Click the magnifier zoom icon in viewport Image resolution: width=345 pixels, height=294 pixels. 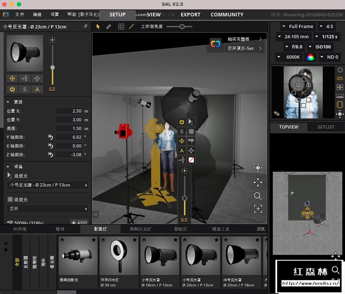pos(258,196)
